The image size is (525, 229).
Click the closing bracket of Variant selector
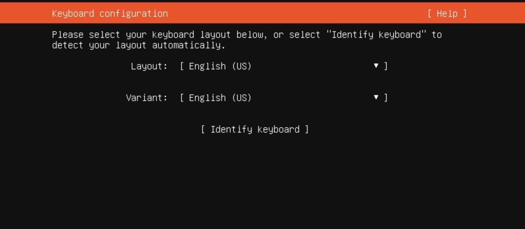[x=386, y=98]
